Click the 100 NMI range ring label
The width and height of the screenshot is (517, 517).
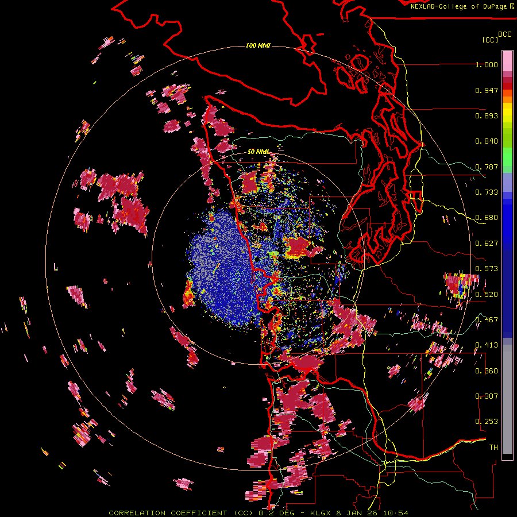pos(258,45)
